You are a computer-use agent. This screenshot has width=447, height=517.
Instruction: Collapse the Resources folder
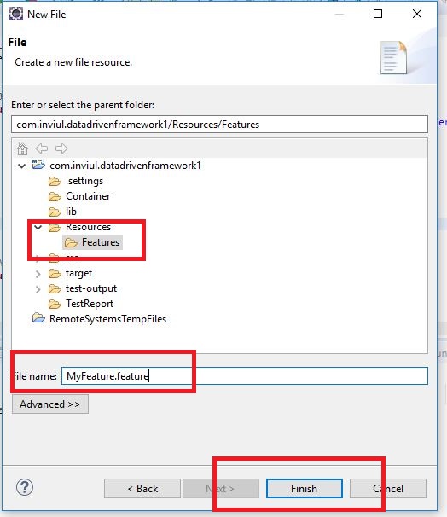(38, 227)
